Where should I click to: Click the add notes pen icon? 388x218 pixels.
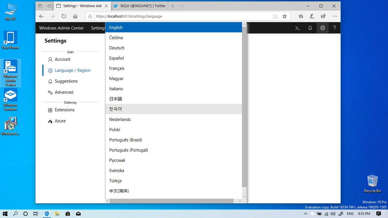312,16
